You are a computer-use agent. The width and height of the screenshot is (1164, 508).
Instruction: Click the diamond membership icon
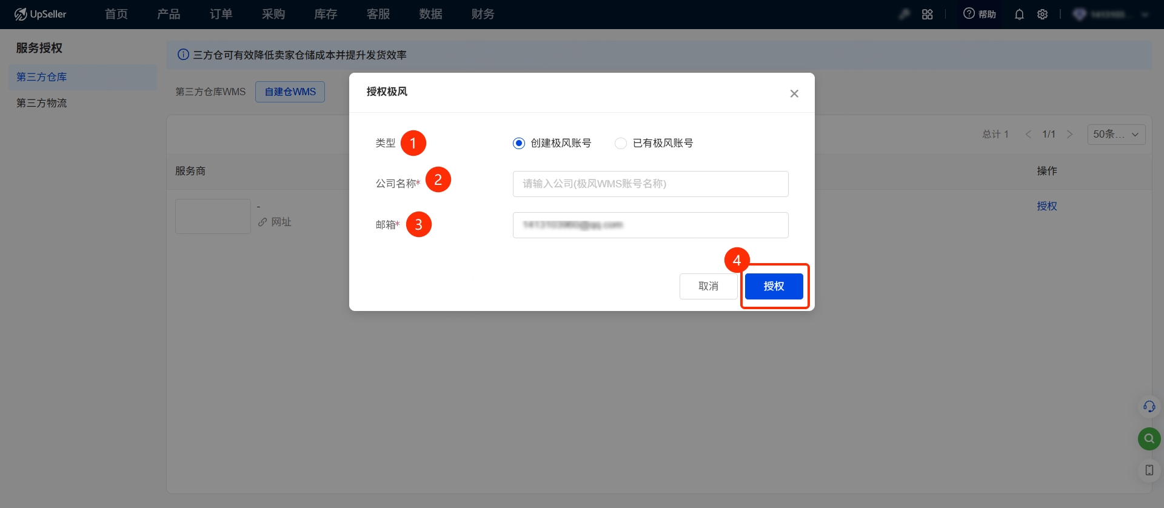click(x=1079, y=14)
